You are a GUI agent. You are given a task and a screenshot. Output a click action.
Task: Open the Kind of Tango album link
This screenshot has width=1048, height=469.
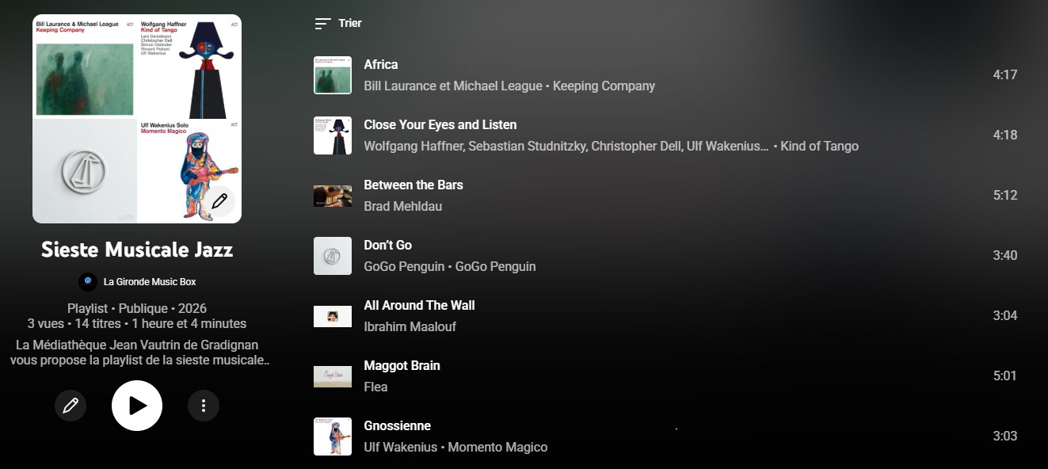pos(820,146)
